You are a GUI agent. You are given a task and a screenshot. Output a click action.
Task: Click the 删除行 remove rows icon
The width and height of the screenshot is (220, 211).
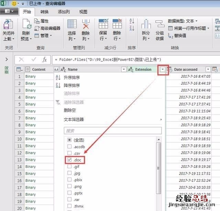click(x=117, y=24)
